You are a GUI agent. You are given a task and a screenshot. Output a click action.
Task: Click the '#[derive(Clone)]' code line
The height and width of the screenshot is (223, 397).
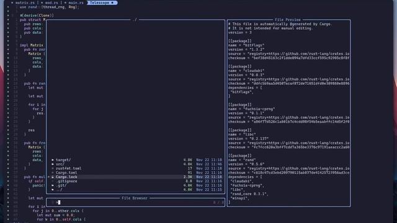tap(37, 15)
